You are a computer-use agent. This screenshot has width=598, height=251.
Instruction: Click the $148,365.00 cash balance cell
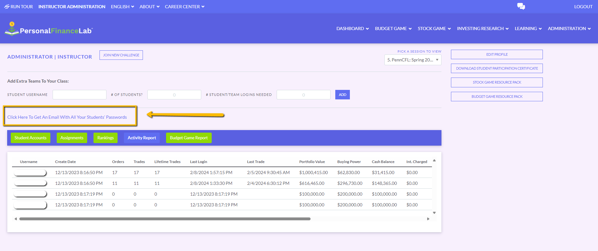pyautogui.click(x=384, y=183)
